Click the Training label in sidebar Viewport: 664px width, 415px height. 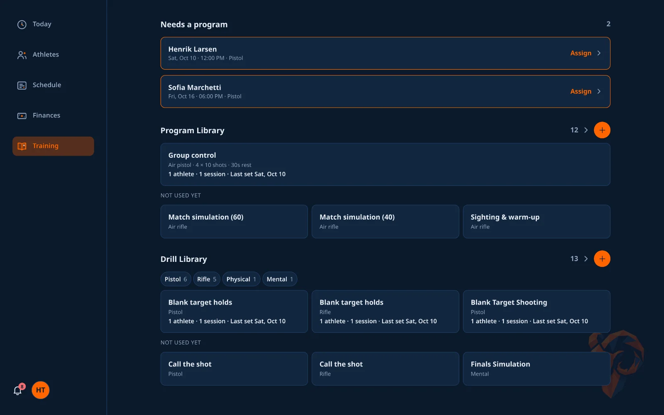(x=46, y=146)
